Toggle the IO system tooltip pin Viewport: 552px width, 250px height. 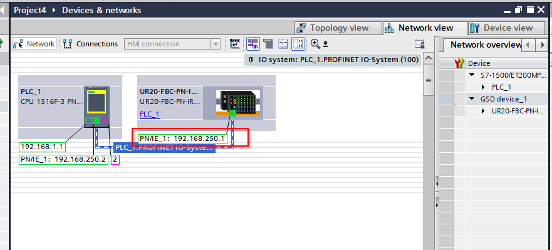[x=251, y=60]
